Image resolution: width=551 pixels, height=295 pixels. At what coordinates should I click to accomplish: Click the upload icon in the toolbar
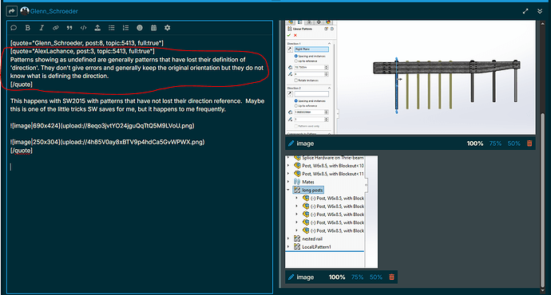pyautogui.click(x=97, y=28)
